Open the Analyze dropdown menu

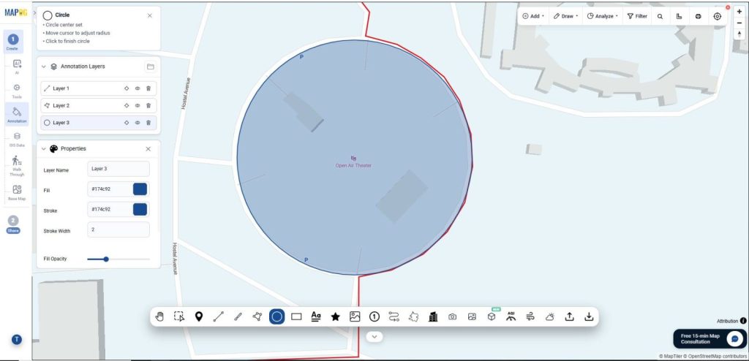603,16
